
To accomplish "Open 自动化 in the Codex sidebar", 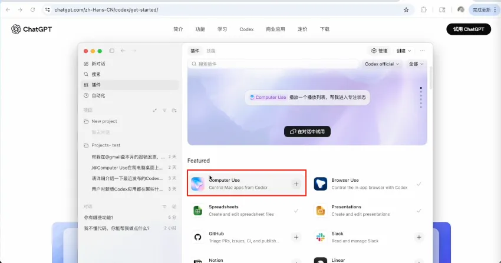I will [x=130, y=95].
